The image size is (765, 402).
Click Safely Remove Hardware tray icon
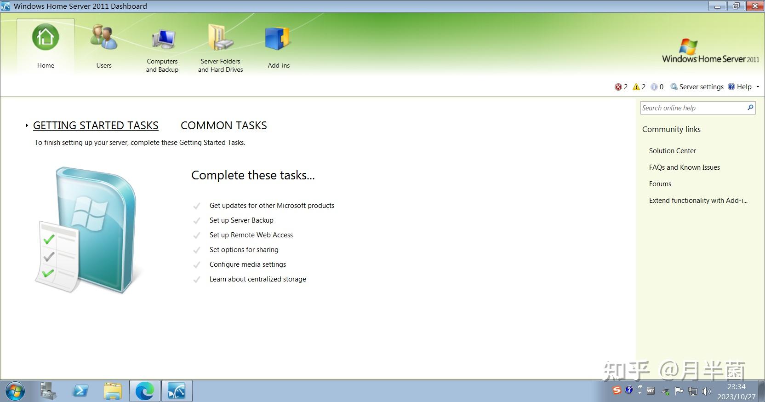[665, 392]
